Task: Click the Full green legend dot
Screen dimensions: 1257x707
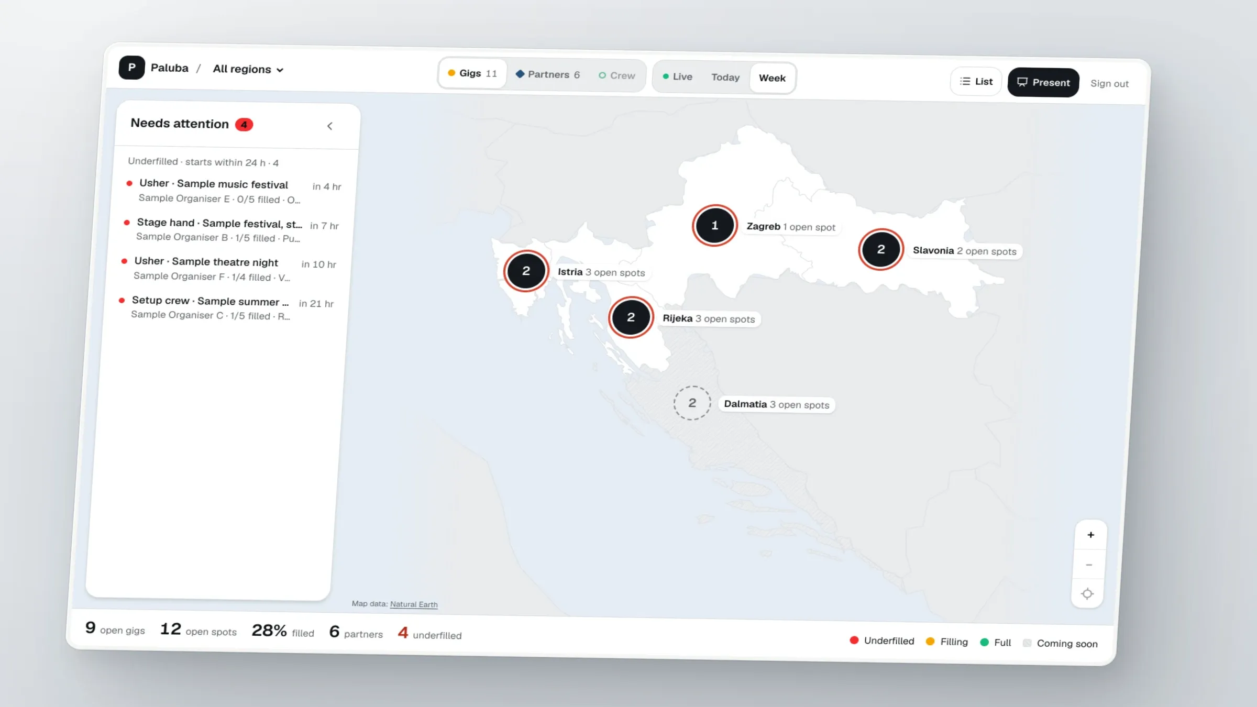Action: pyautogui.click(x=985, y=642)
